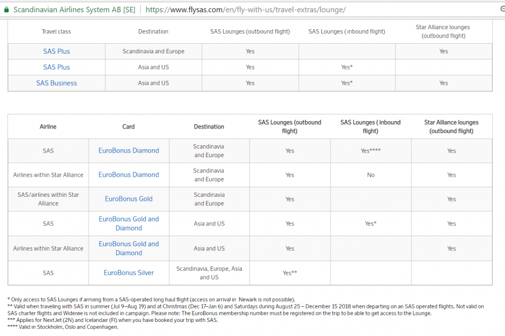The height and width of the screenshot is (336, 505).
Task: Click the zoom icon in address bar
Action: coord(501,10)
